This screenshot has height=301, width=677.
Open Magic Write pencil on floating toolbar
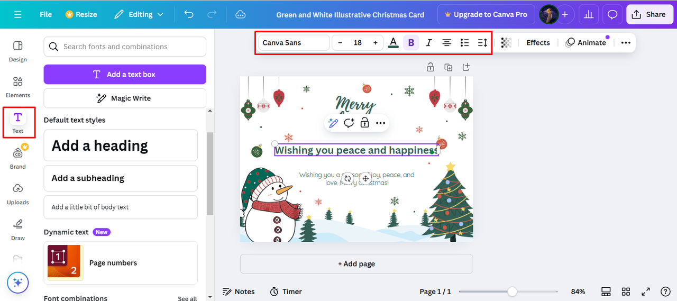[x=333, y=123]
